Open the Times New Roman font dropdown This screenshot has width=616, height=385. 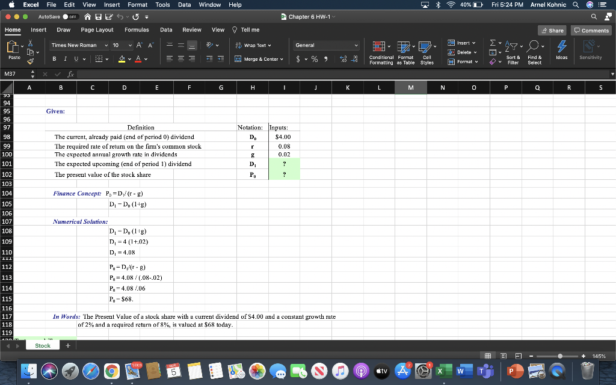[76, 45]
